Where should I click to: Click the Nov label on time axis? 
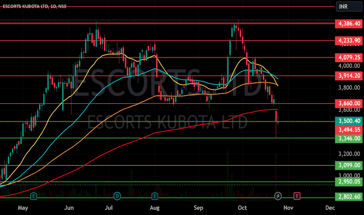pyautogui.click(x=288, y=208)
